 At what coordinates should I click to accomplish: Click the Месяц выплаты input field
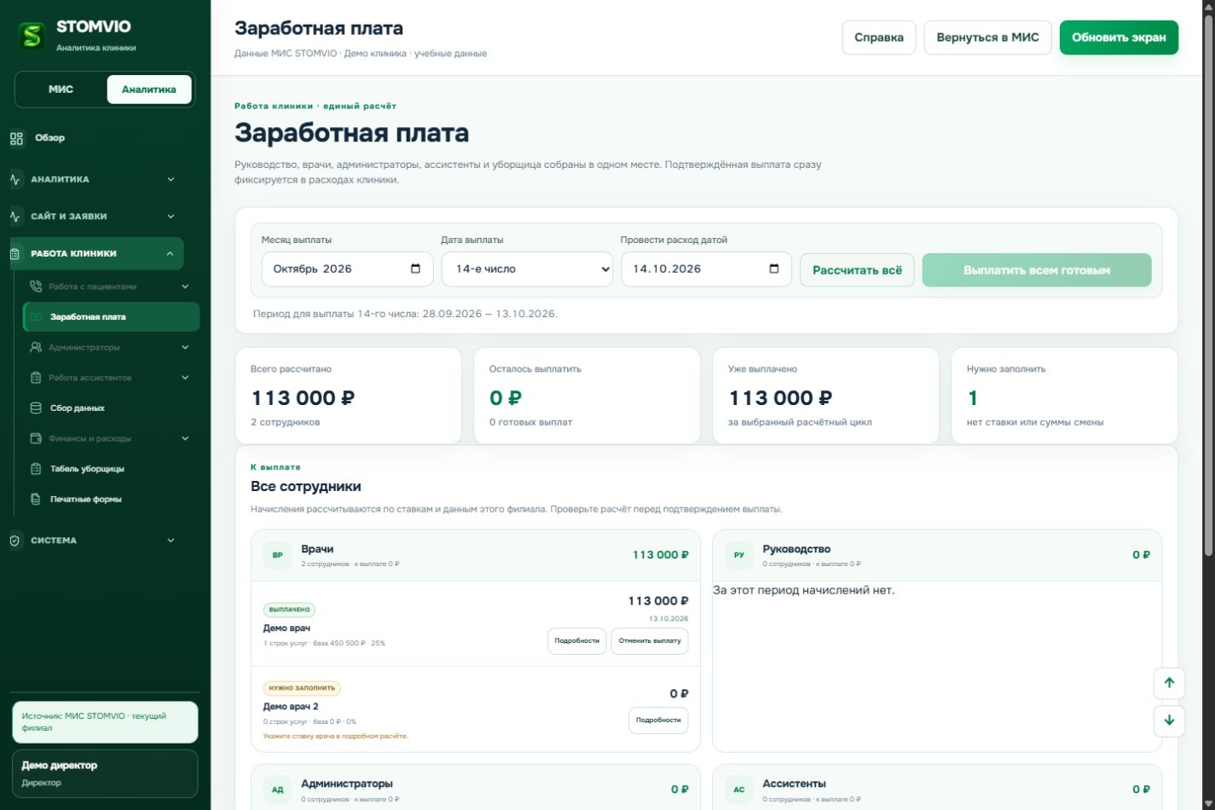348,269
